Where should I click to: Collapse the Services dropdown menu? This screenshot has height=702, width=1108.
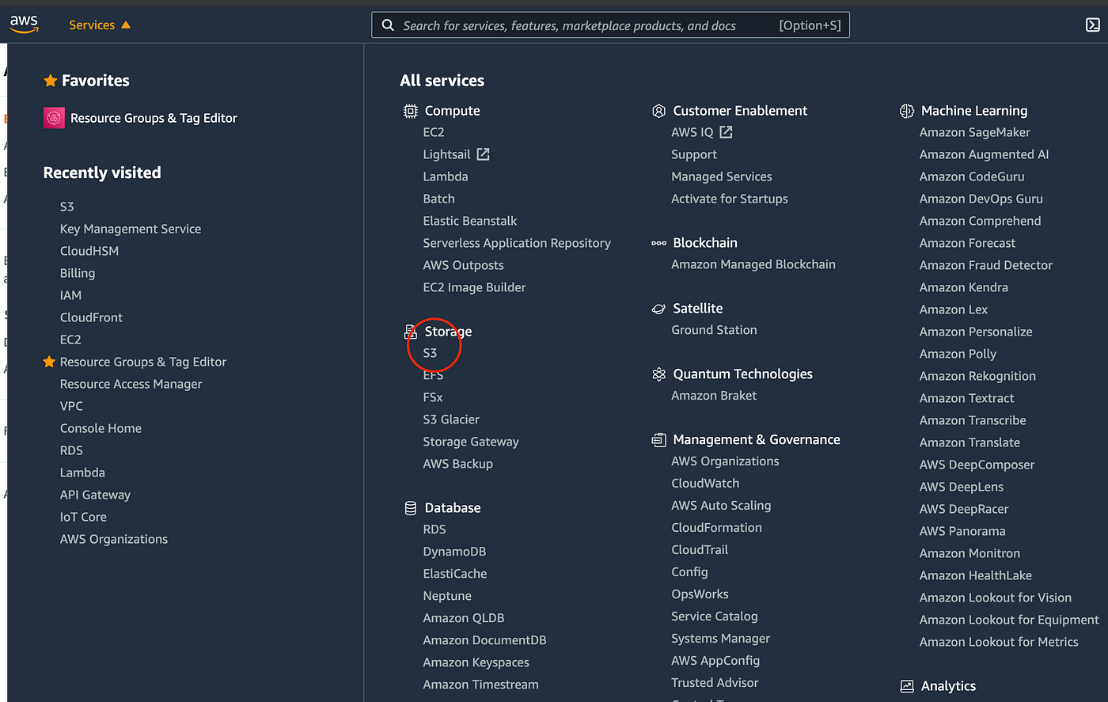tap(100, 25)
